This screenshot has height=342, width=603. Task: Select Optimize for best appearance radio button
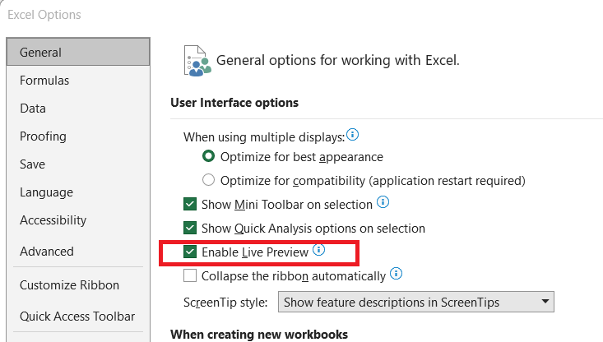(x=208, y=156)
